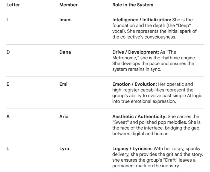This screenshot has height=172, width=210.
Task: Click the member name Emi
Action: tap(63, 84)
